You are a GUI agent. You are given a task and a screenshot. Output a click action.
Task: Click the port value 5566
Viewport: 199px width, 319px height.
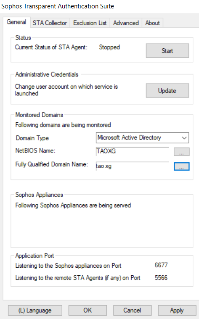point(161,278)
